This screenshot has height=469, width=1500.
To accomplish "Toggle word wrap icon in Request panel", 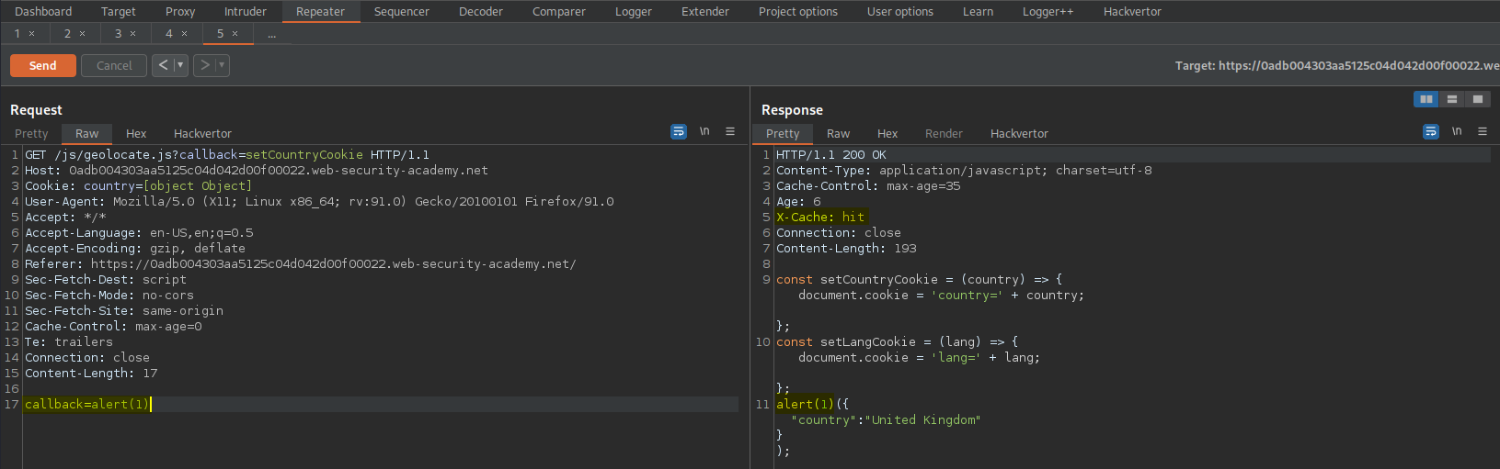I will 679,132.
